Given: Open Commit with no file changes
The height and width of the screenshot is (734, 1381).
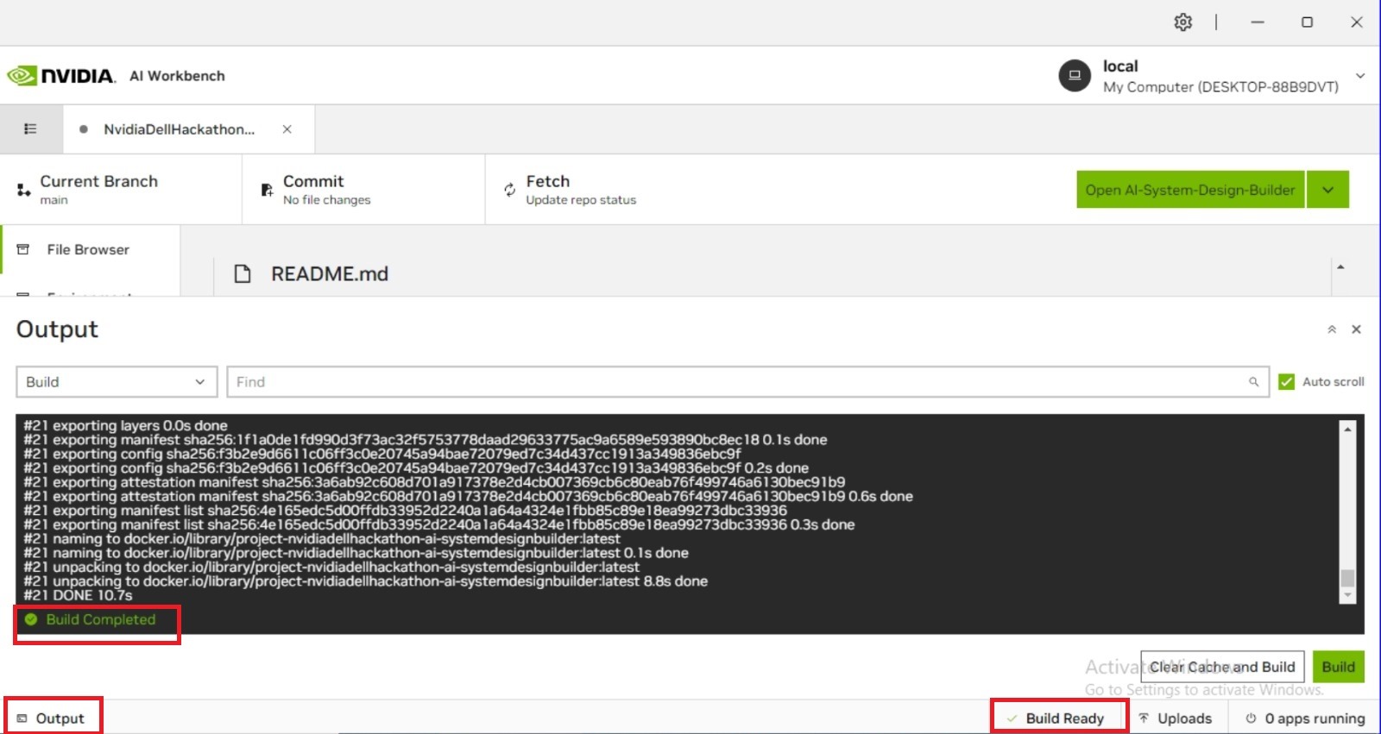Looking at the screenshot, I should pos(363,190).
